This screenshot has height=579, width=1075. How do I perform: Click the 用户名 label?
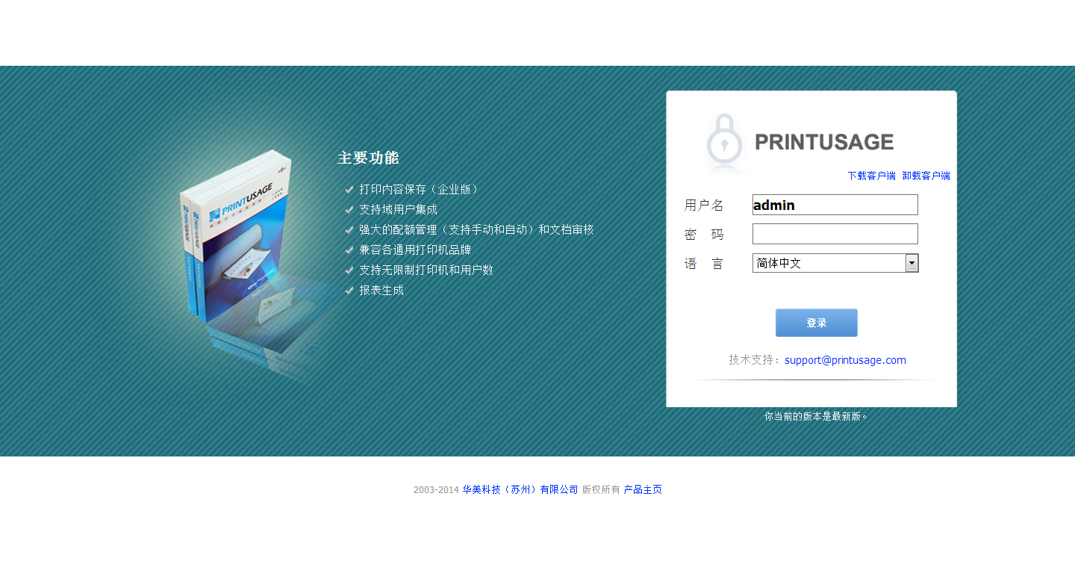[704, 205]
